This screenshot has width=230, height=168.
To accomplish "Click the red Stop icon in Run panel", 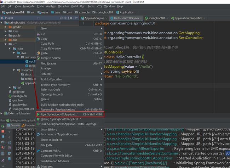I will click(3, 131).
